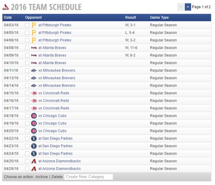
Task: Open the 04/19/16 vs Chicago Cubs link
Action: click(x=52, y=124)
